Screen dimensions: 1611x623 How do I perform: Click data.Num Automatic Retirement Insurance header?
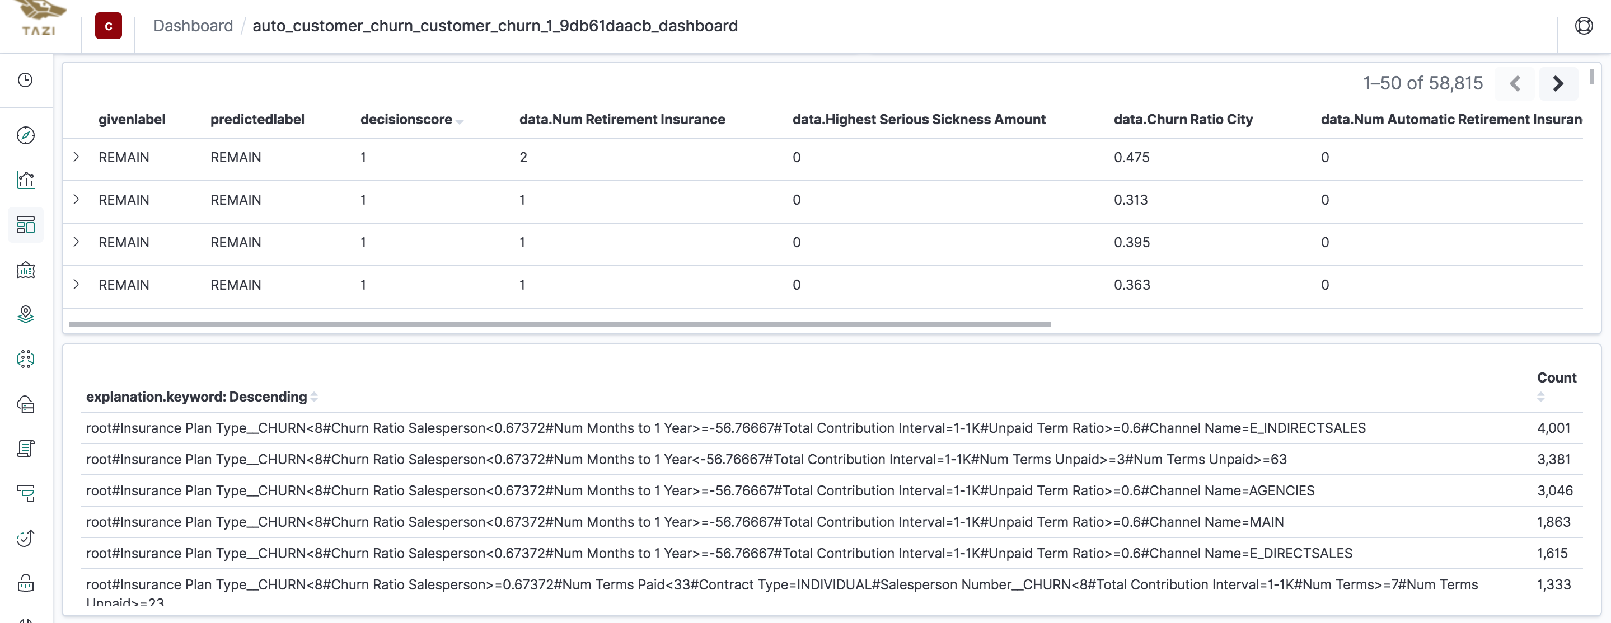pyautogui.click(x=1451, y=119)
